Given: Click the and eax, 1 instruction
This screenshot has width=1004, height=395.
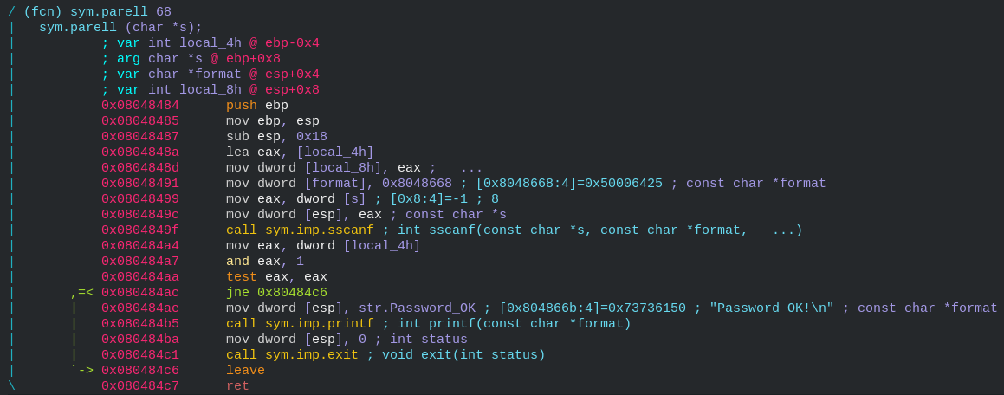Looking at the screenshot, I should point(265,262).
